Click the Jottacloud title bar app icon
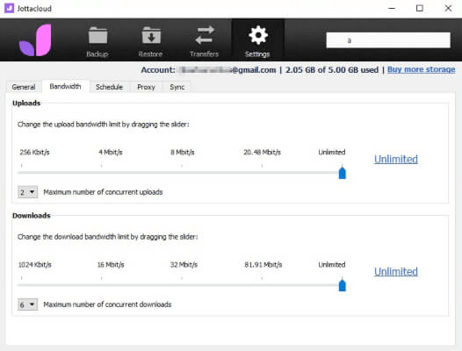 tap(9, 8)
